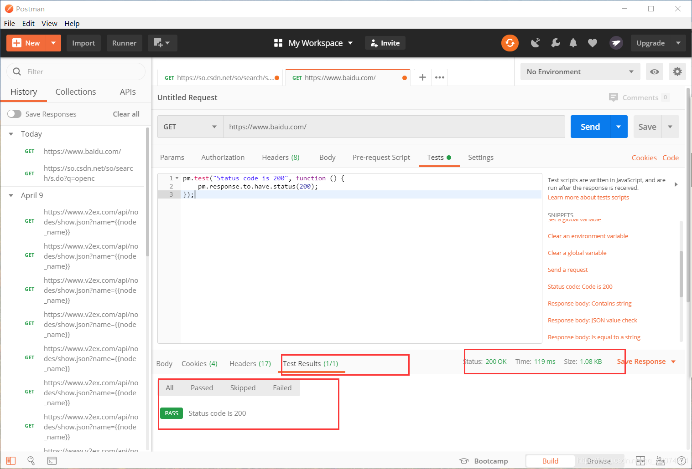This screenshot has width=692, height=469.
Task: Collapse the code fold arrow on line 1
Action: tap(177, 178)
